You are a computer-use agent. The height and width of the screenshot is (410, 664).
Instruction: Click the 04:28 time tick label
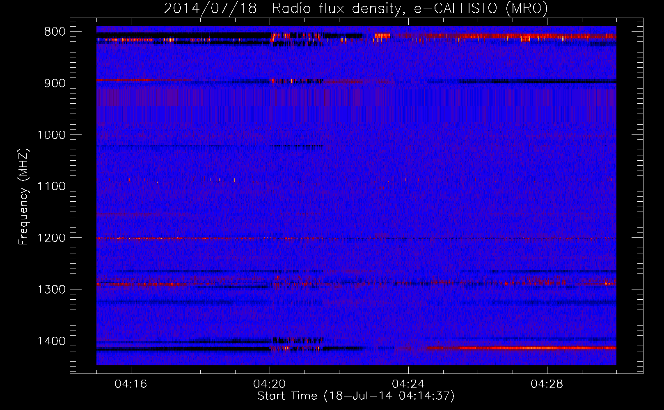[x=547, y=384]
